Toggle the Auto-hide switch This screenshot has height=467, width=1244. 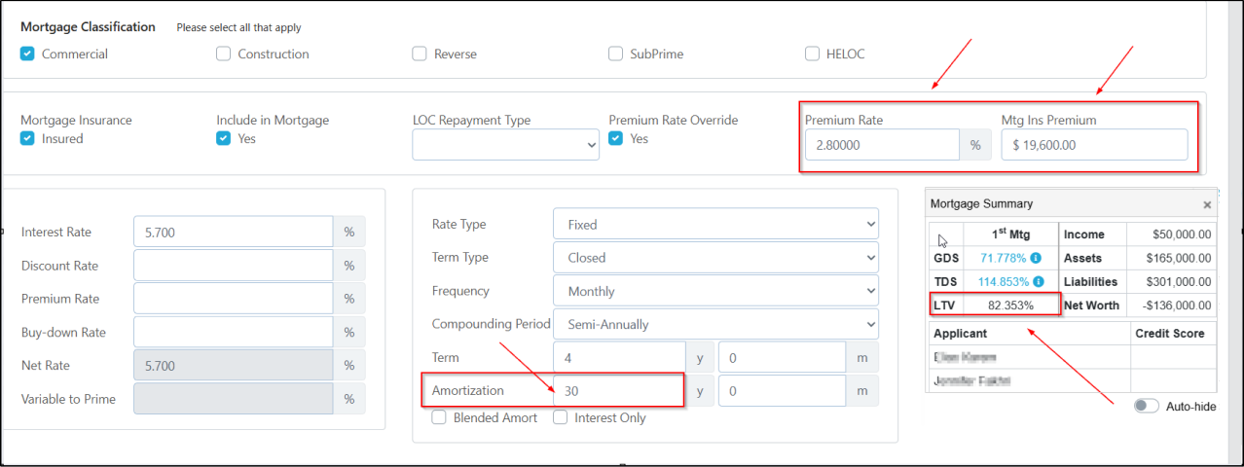[x=1146, y=406]
